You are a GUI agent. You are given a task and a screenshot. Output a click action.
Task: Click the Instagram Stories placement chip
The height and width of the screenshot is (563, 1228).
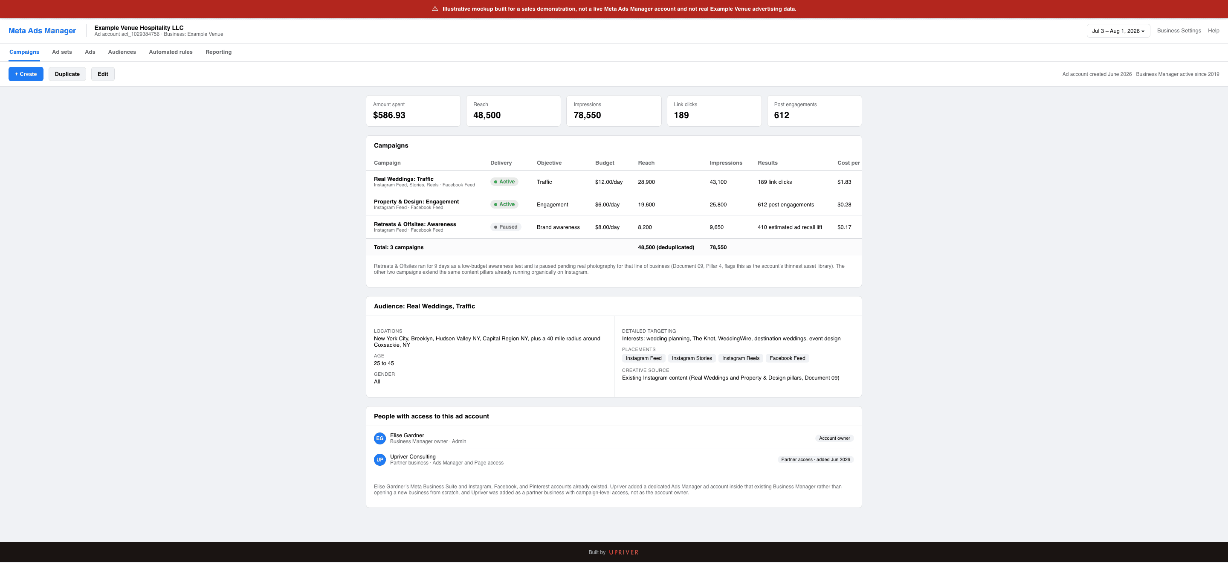tap(692, 359)
